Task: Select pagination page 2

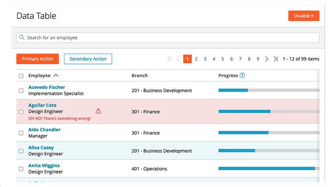Action: 196,59
